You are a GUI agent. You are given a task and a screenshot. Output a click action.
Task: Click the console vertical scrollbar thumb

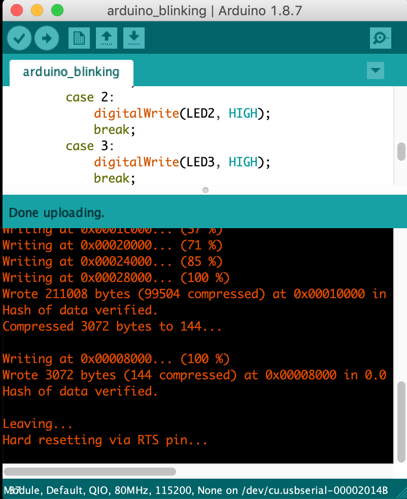click(401, 422)
